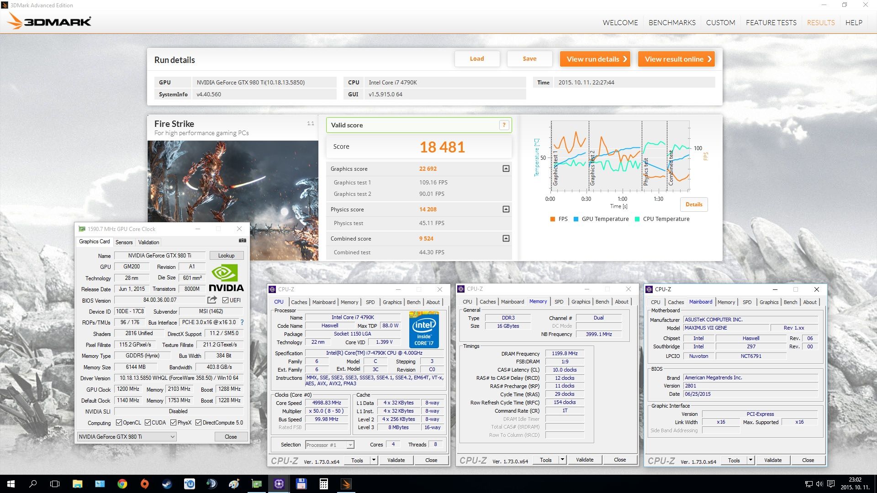Screen dimensions: 877x493
Task: Open the taskbar search icon
Action: tap(33, 484)
